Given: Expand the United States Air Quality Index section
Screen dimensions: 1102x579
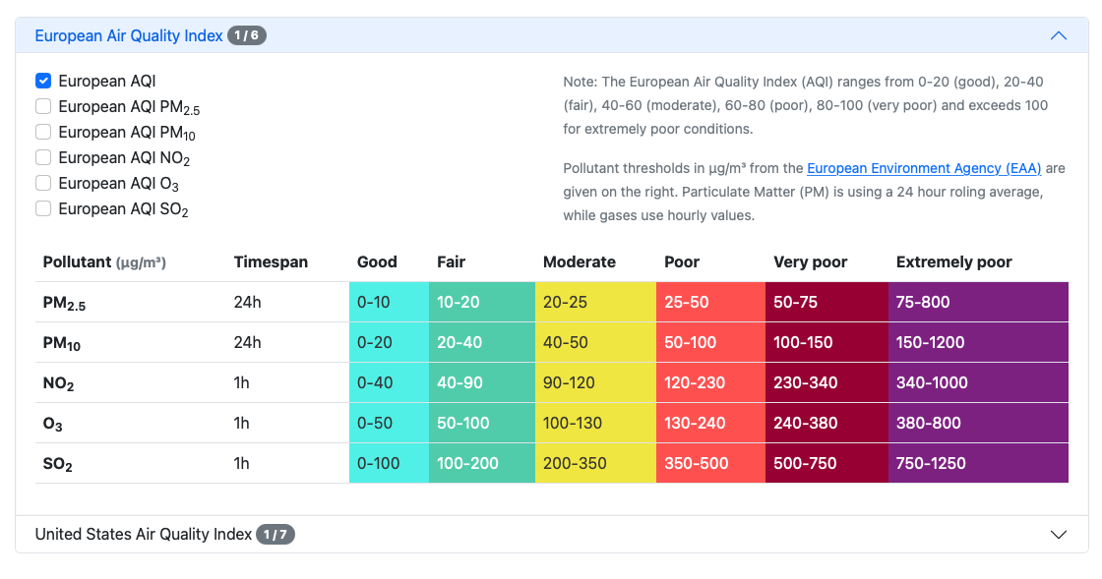Looking at the screenshot, I should (1059, 535).
